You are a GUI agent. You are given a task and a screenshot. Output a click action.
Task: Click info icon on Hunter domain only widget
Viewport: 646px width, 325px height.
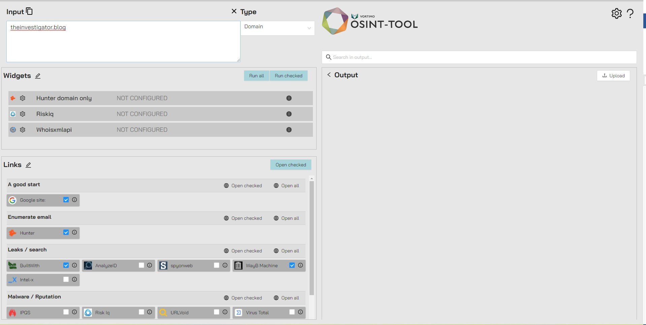[x=289, y=98]
